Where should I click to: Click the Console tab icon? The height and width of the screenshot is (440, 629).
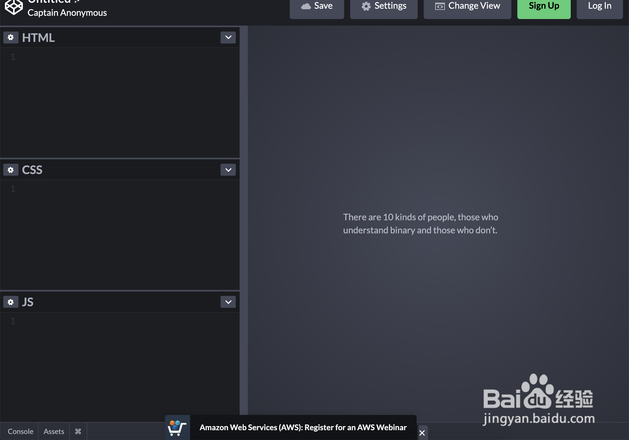pyautogui.click(x=20, y=431)
